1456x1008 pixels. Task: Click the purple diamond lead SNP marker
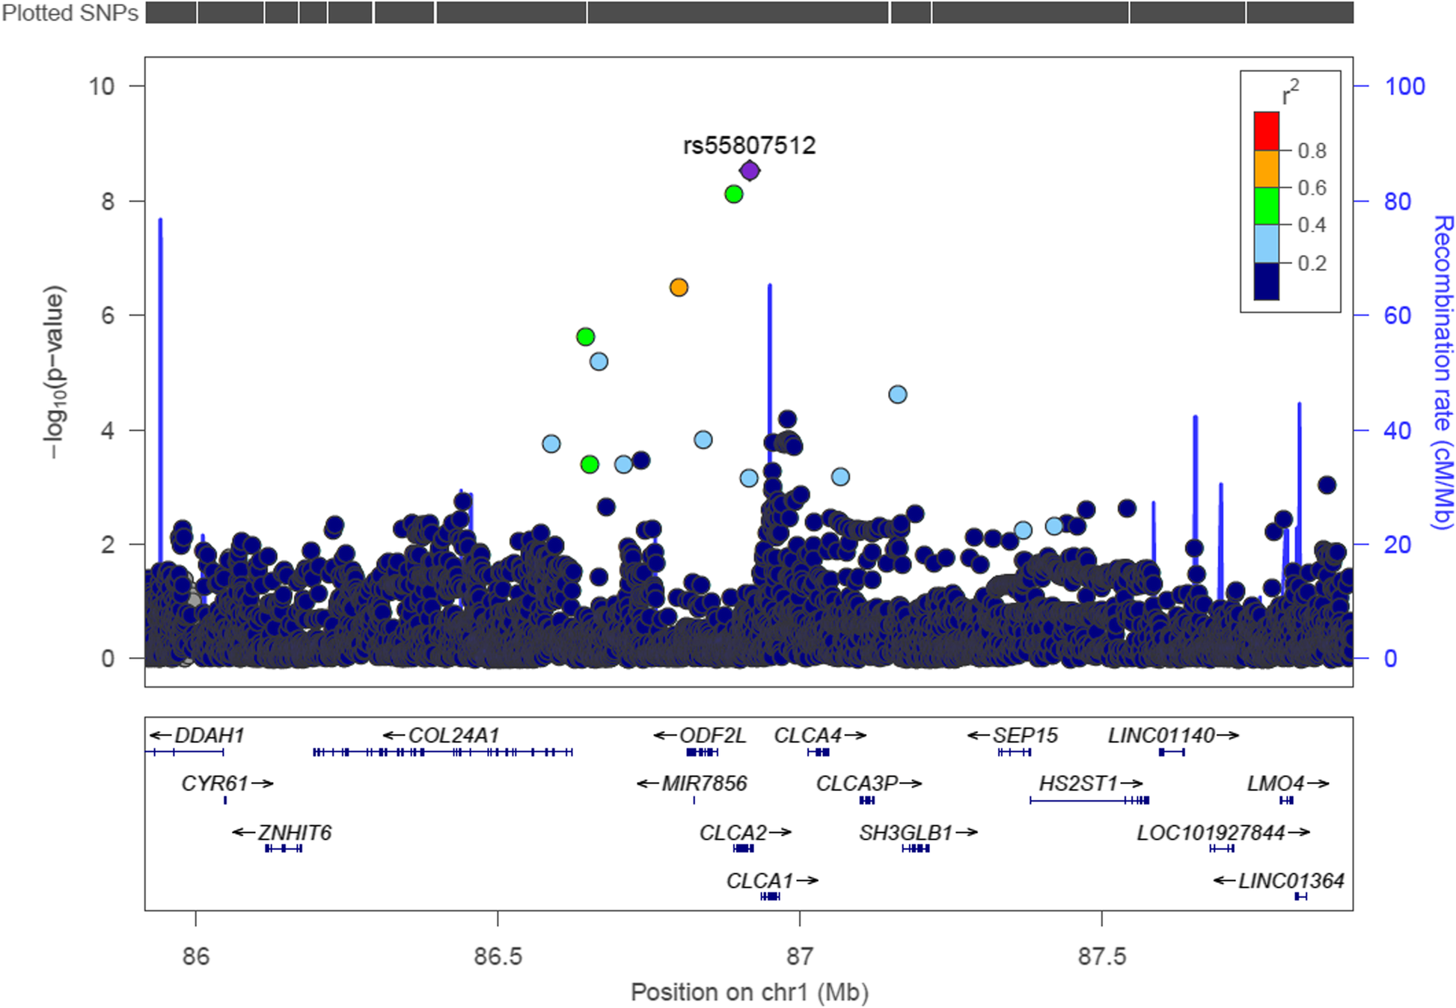pos(749,171)
